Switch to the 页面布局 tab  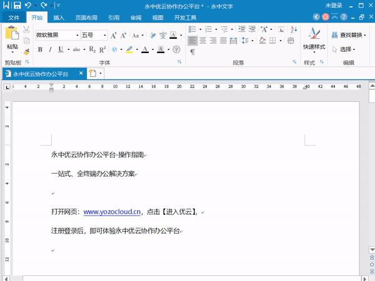[x=86, y=17]
